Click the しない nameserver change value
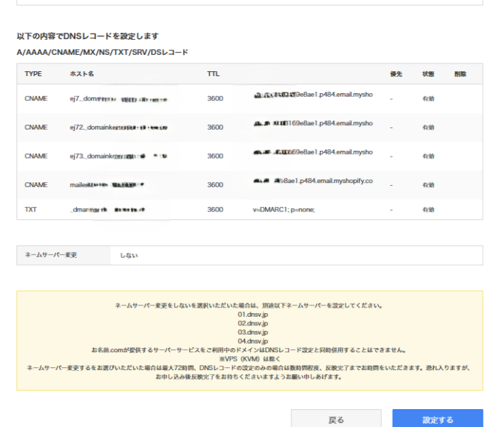Screen dimensions: 492x427 [x=129, y=255]
